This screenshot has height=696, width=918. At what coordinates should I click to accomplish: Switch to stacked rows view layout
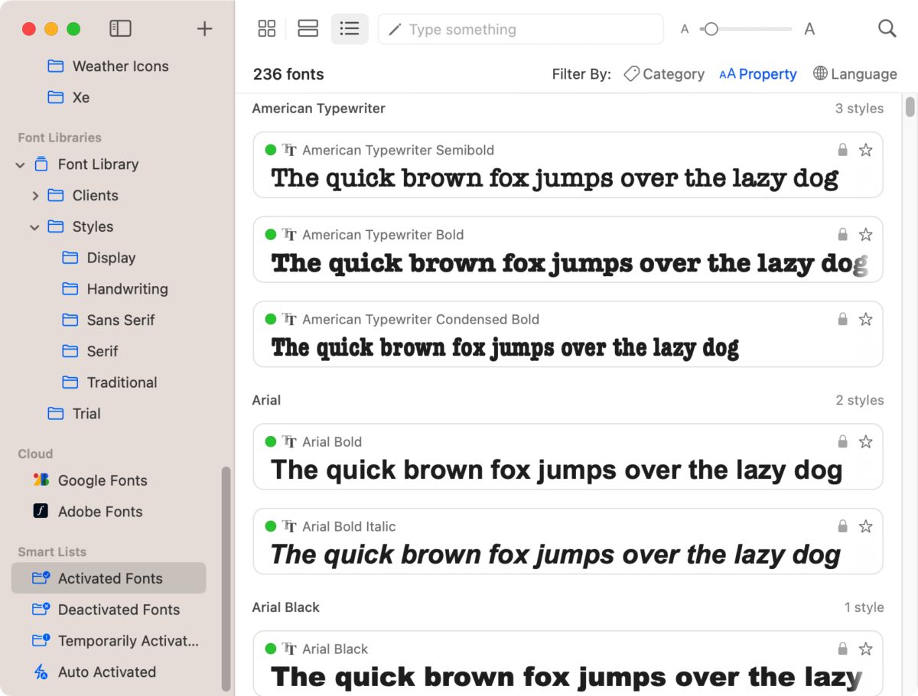tap(308, 29)
